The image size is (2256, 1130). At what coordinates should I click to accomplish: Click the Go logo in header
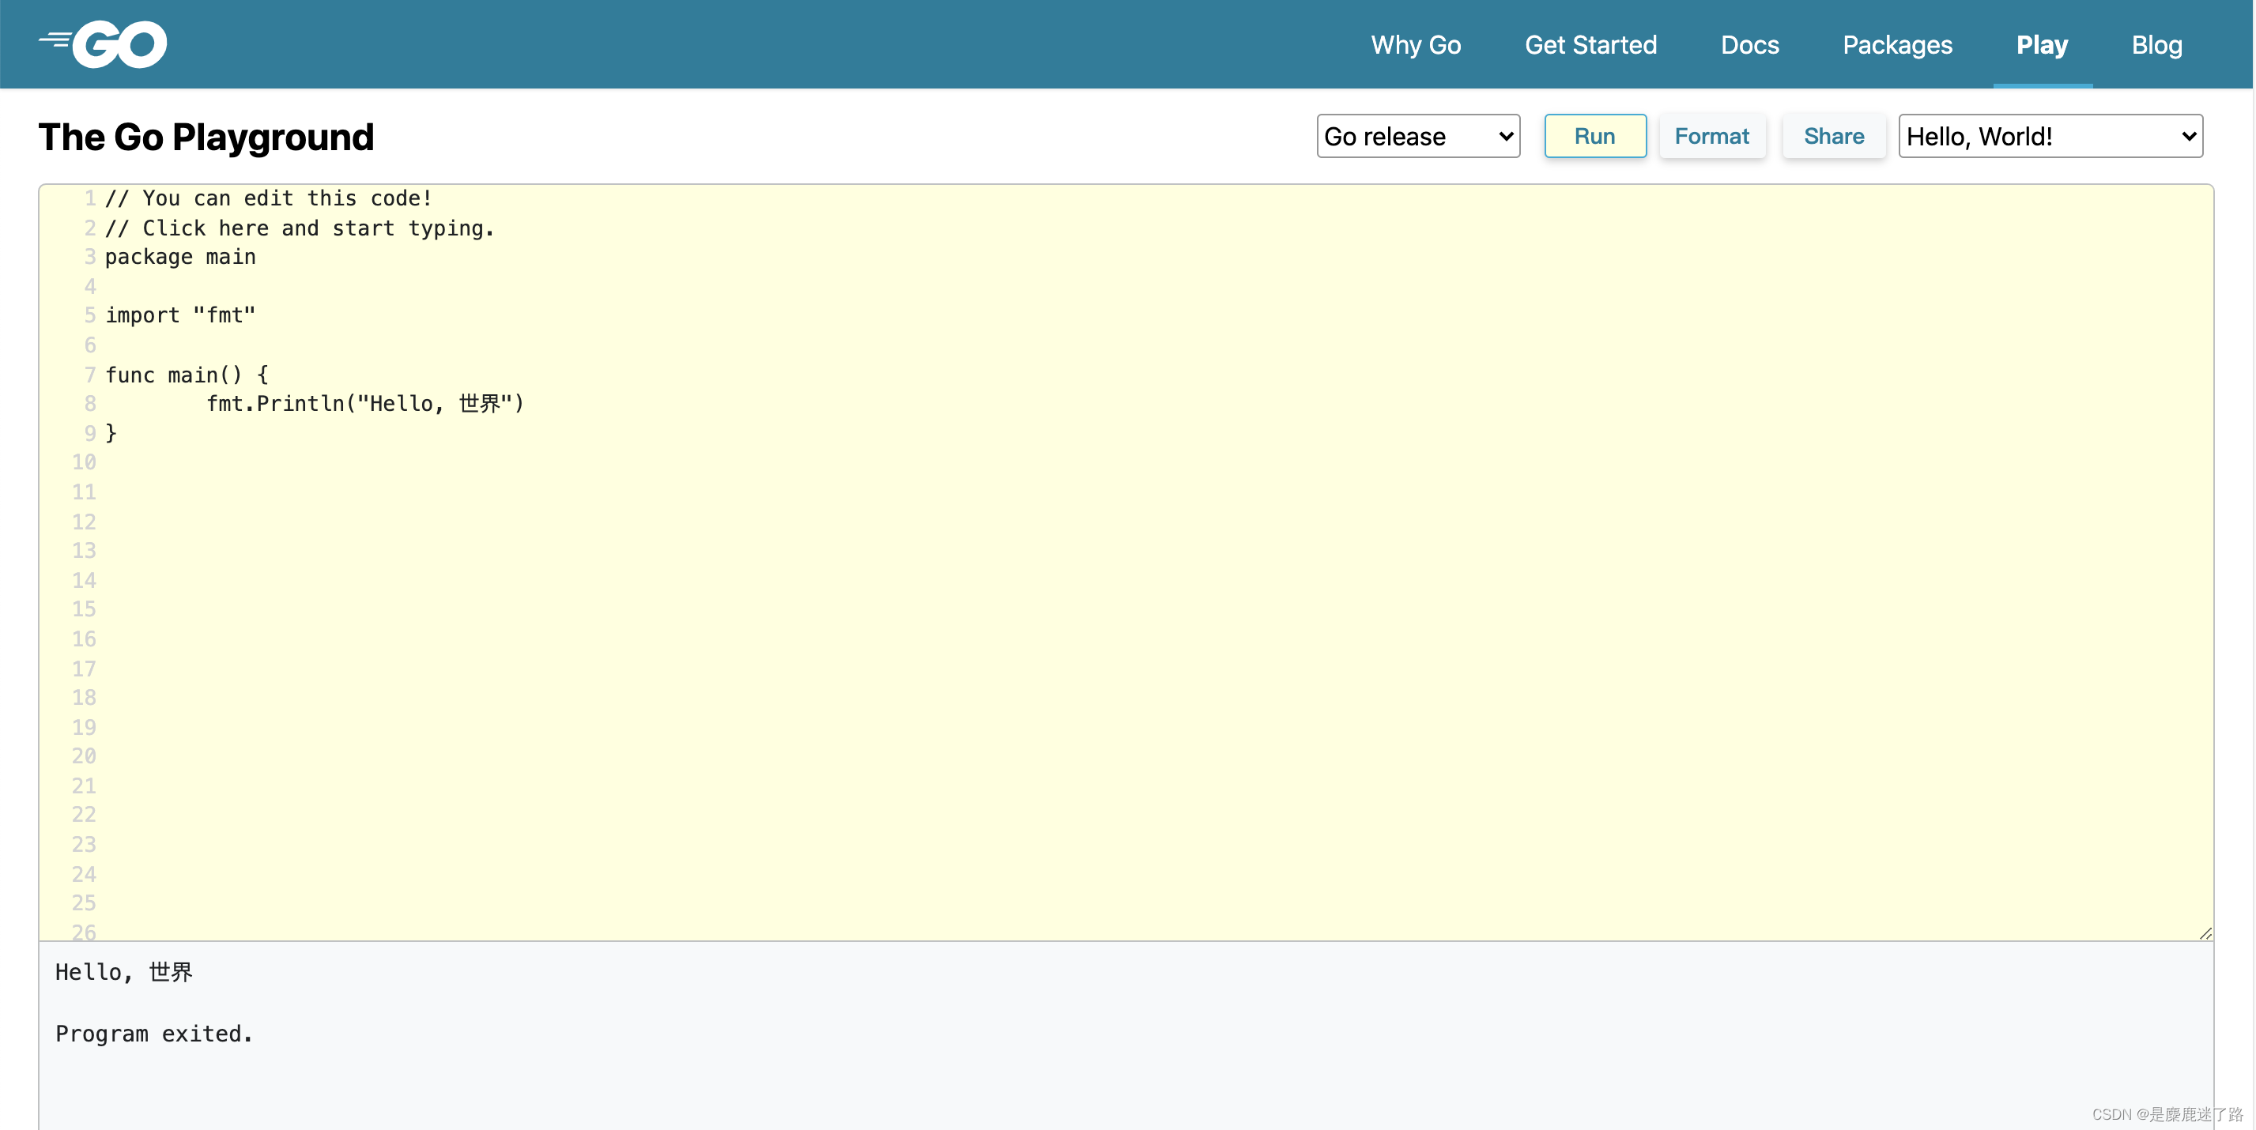[104, 43]
